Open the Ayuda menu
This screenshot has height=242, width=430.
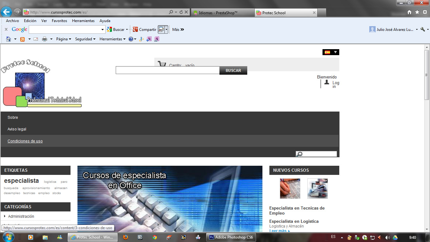tap(105, 21)
